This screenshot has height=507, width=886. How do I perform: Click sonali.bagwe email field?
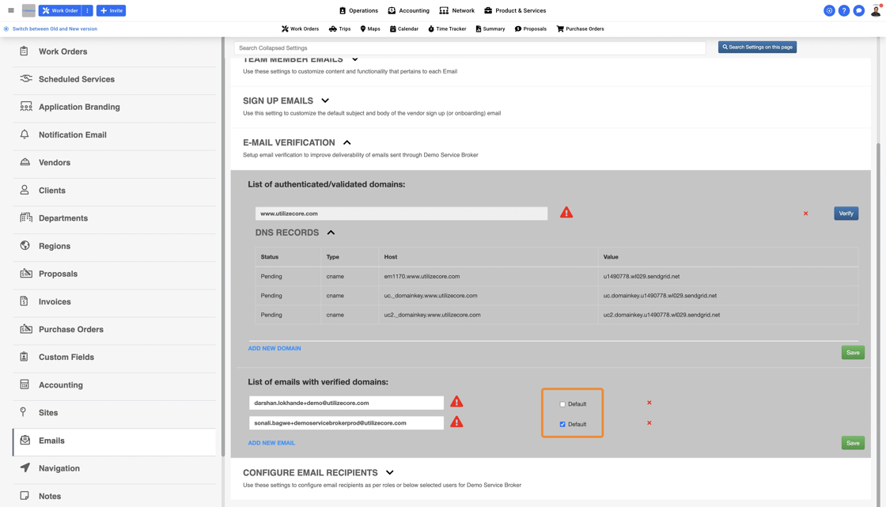click(346, 423)
